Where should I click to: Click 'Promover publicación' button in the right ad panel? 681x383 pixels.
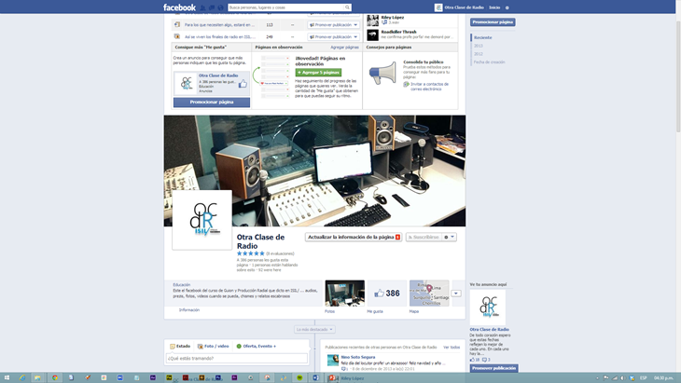point(493,368)
